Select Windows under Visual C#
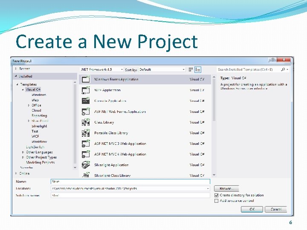The image size is (307, 230). point(39,95)
